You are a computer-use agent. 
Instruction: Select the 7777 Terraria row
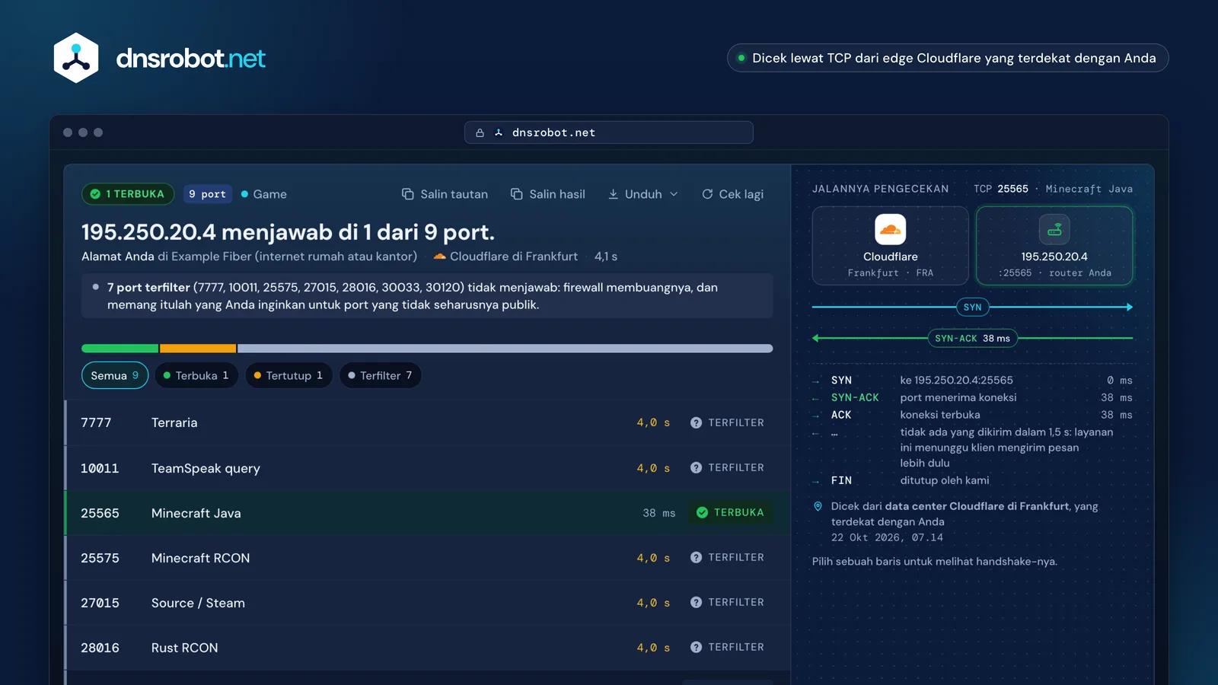[427, 422]
